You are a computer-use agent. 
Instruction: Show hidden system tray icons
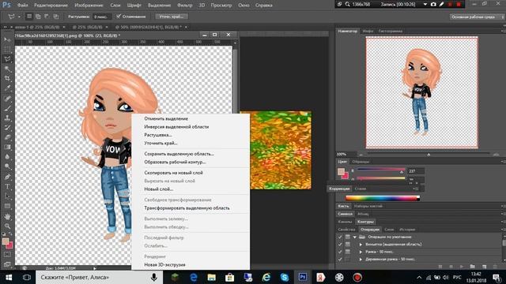(x=419, y=277)
